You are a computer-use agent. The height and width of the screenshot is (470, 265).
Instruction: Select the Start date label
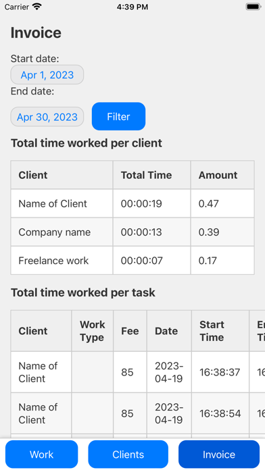34,59
